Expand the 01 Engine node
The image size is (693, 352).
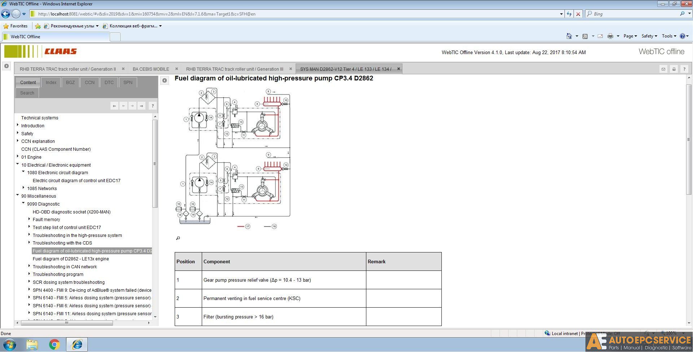point(18,157)
